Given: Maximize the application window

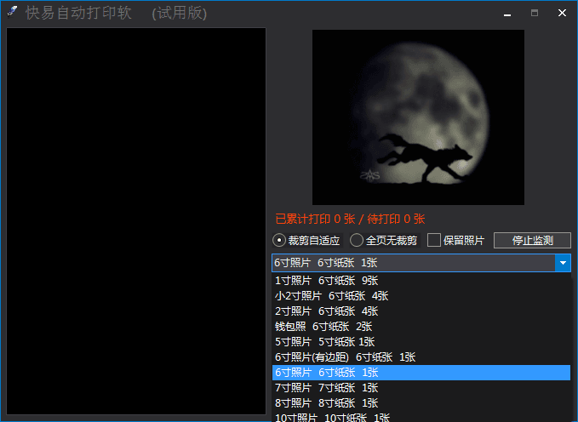Looking at the screenshot, I should 535,13.
